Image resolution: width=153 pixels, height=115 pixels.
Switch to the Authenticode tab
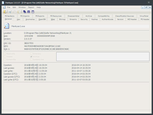108,19
